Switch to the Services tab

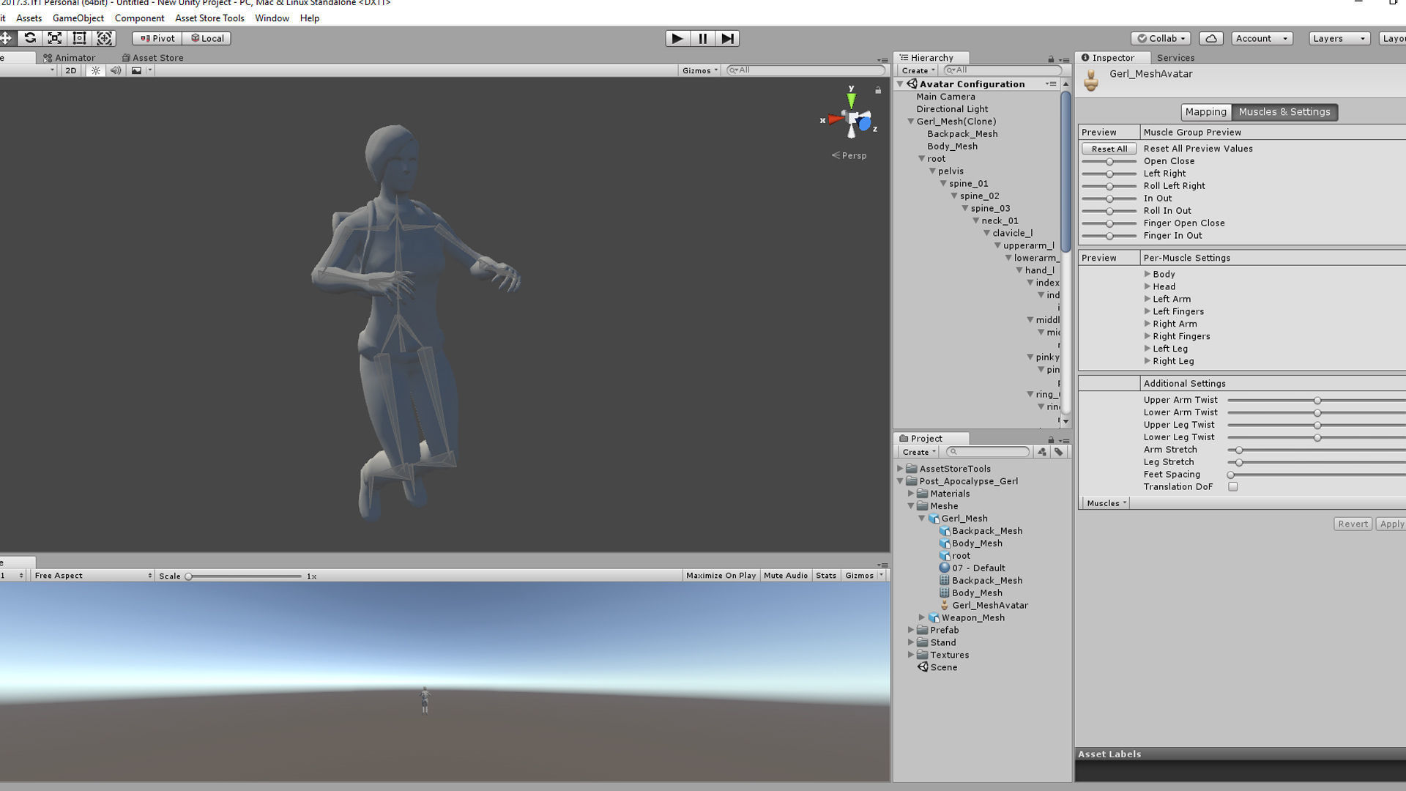click(1175, 57)
